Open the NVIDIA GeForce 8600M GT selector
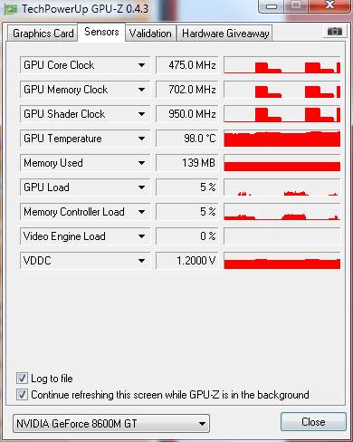The image size is (353, 442). (x=111, y=424)
